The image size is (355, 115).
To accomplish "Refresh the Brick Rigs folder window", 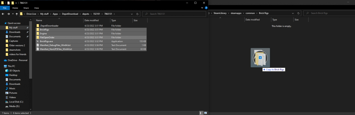I will click(298, 13).
